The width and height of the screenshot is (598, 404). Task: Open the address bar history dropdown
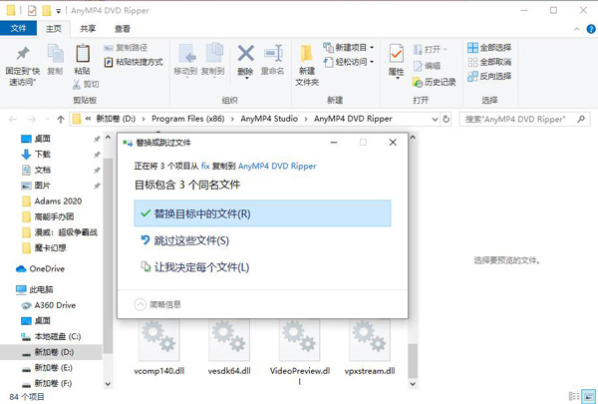point(435,120)
